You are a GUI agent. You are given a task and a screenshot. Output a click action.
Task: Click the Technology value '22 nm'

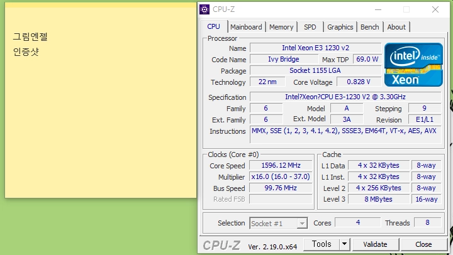[267, 82]
